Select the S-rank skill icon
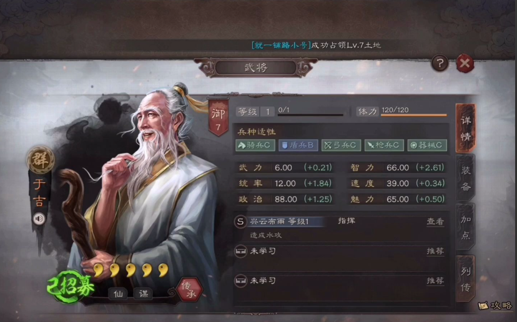Screen dimensions: 517x322 (240, 222)
